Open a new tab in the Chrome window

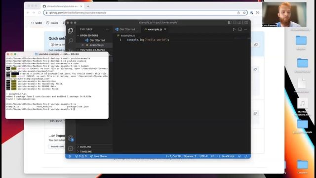click(x=88, y=6)
